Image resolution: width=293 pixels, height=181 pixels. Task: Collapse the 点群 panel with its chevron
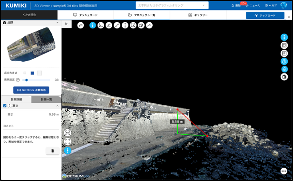[58, 23]
